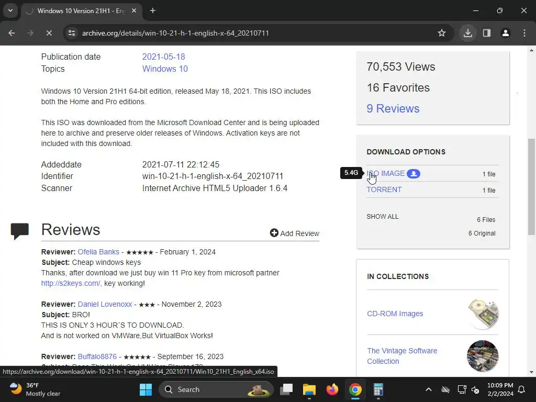Click the identifier win-10-21-h-1-english-x-64_20210711 text
Image resolution: width=536 pixels, height=402 pixels.
pos(213,176)
